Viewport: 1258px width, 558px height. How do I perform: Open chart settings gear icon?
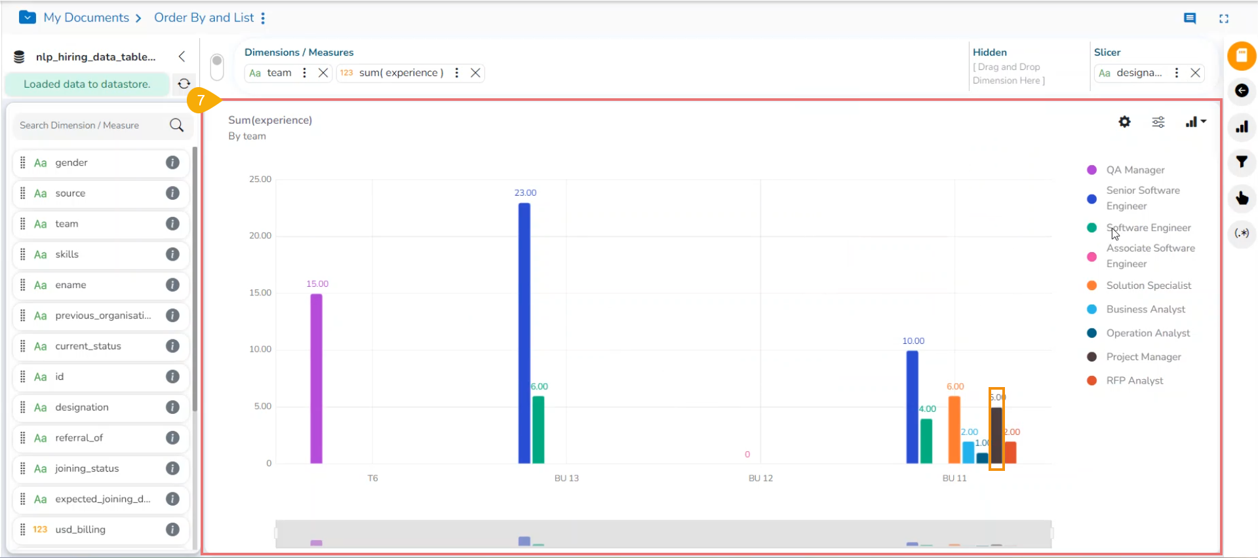coord(1124,122)
